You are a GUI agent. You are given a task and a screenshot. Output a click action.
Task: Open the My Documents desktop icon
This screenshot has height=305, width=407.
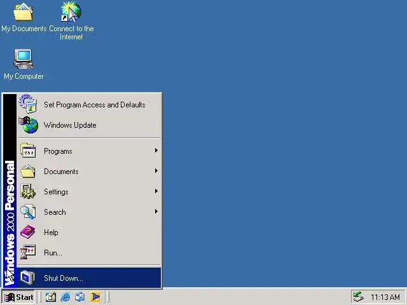(24, 17)
